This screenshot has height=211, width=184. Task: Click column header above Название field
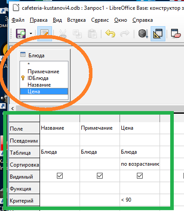(x=60, y=118)
